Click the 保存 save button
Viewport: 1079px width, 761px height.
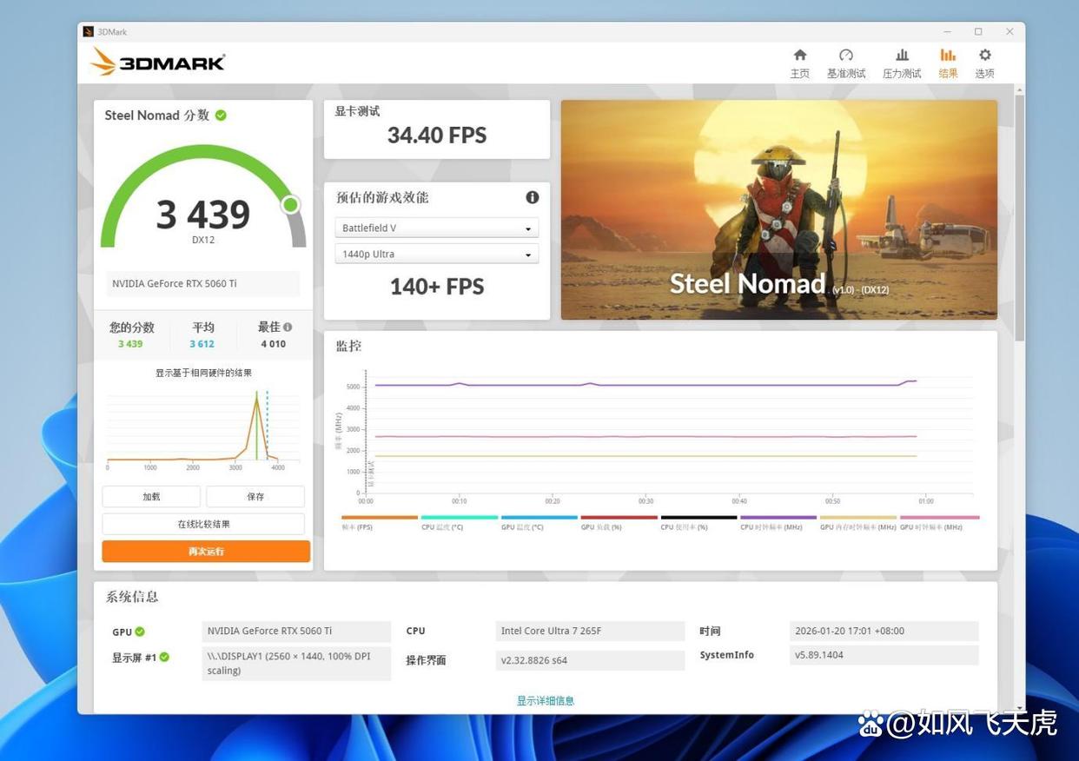[x=255, y=496]
